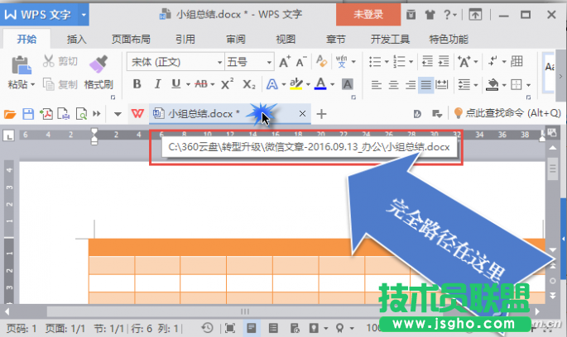Click show/hide formatting marks icon
This screenshot has height=337, width=567.
point(493,61)
